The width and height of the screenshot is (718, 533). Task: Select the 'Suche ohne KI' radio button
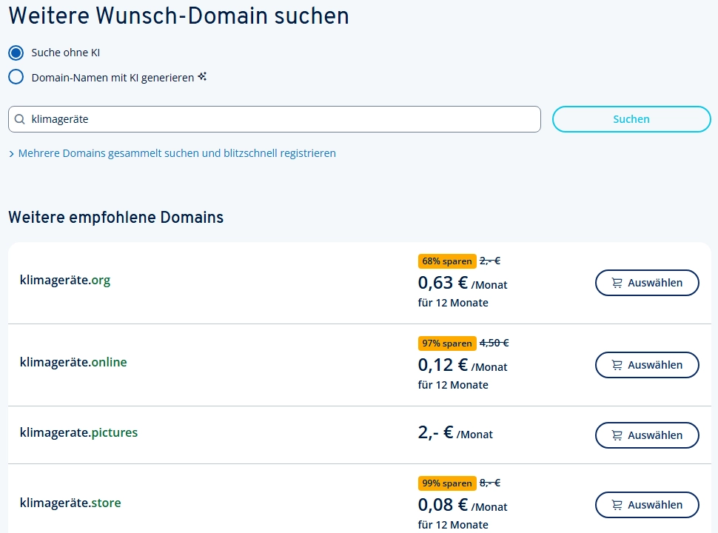(x=16, y=53)
